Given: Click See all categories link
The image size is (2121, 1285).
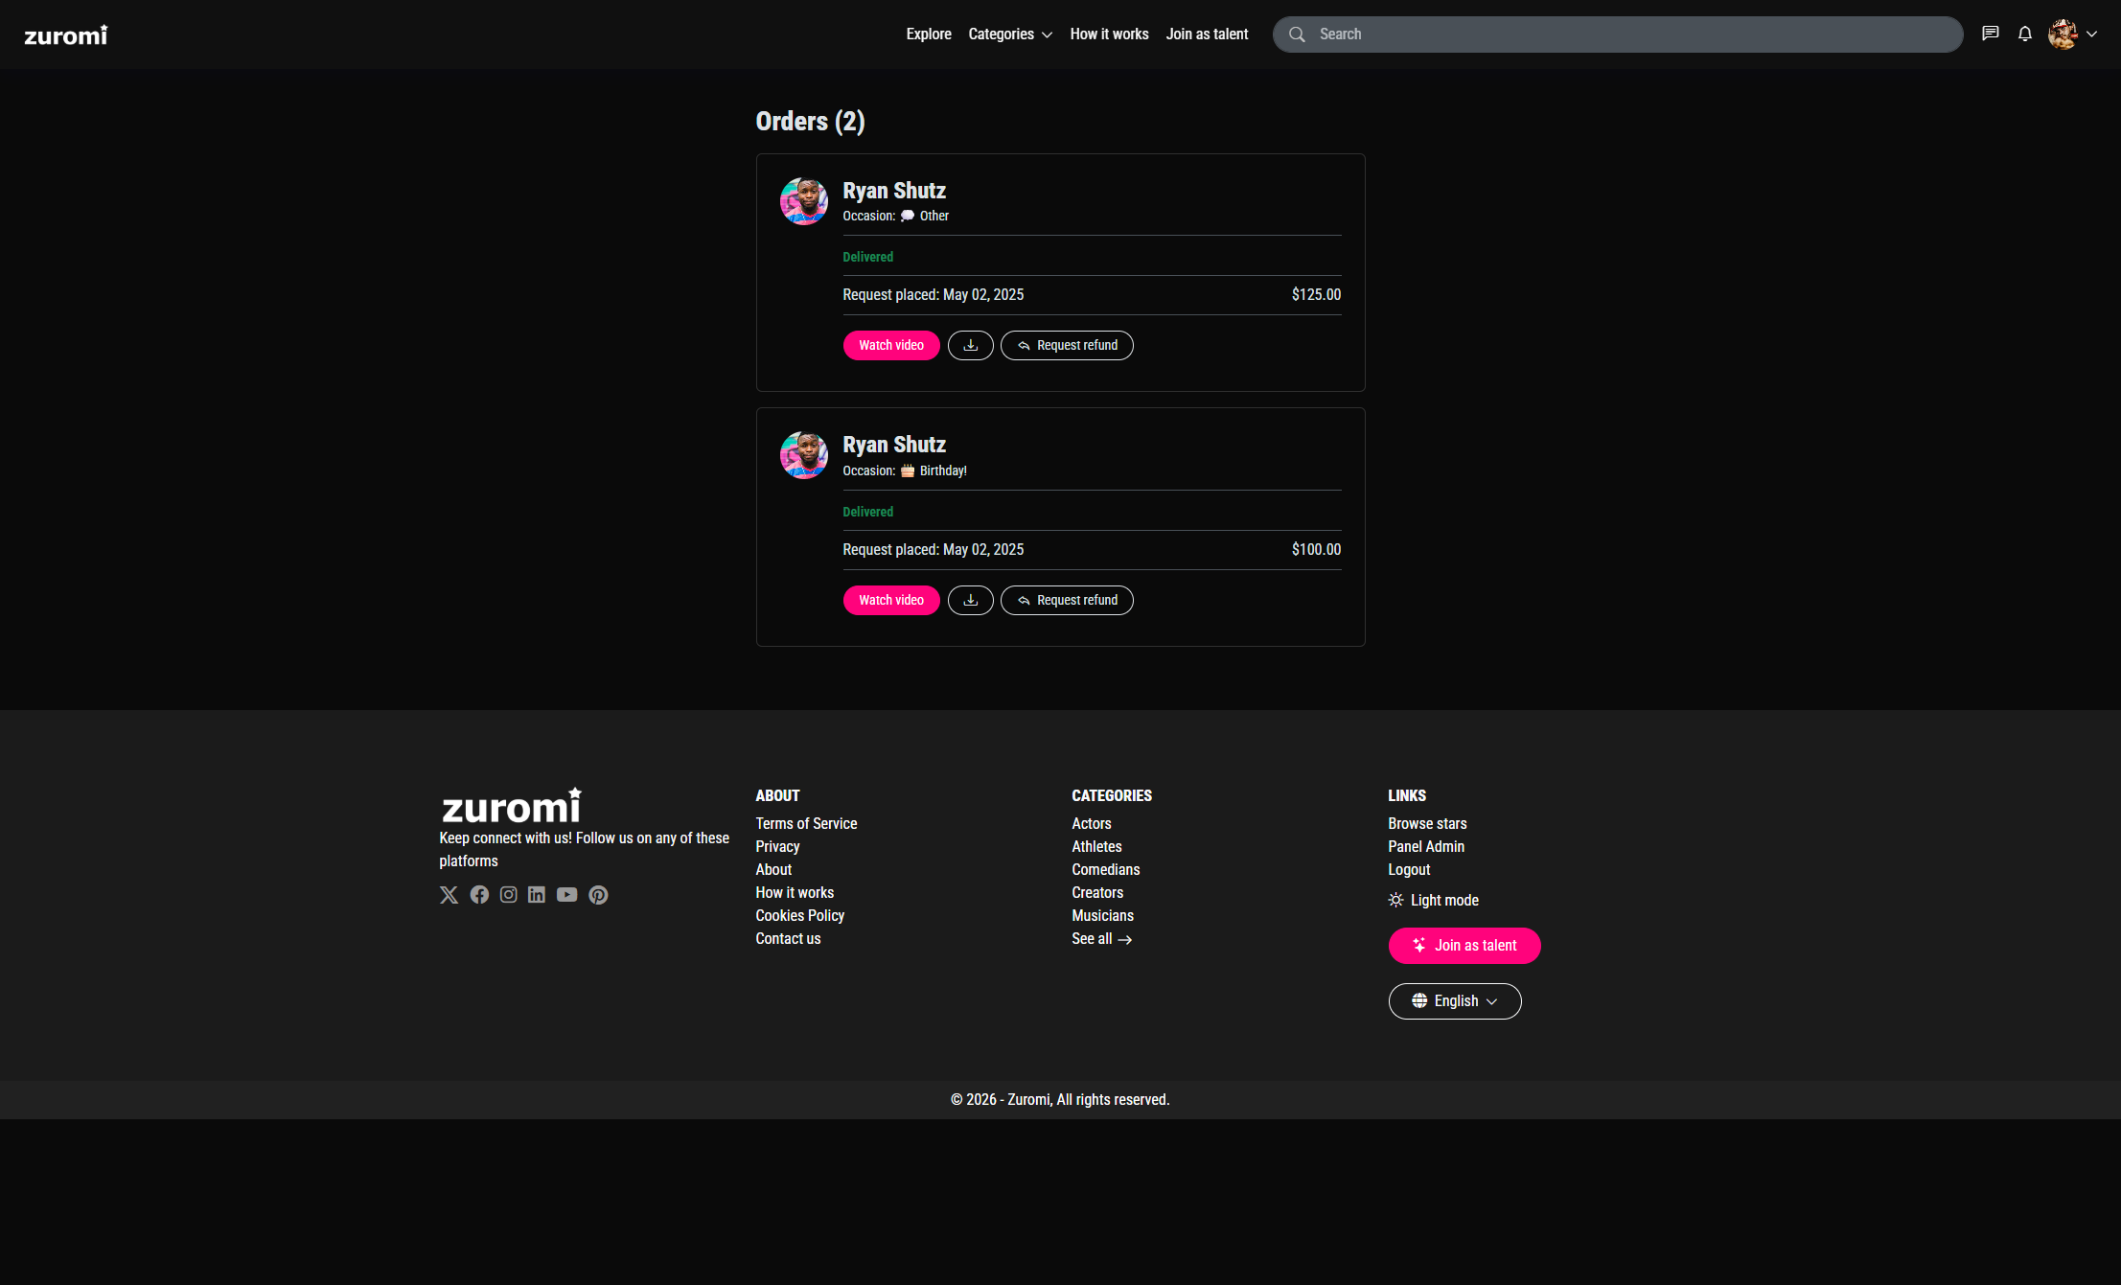Looking at the screenshot, I should coord(1101,939).
